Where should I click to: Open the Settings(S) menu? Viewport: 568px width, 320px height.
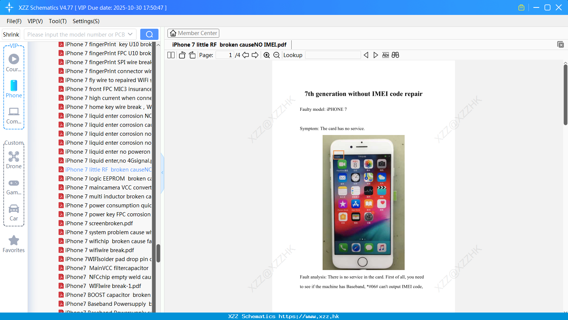(86, 21)
